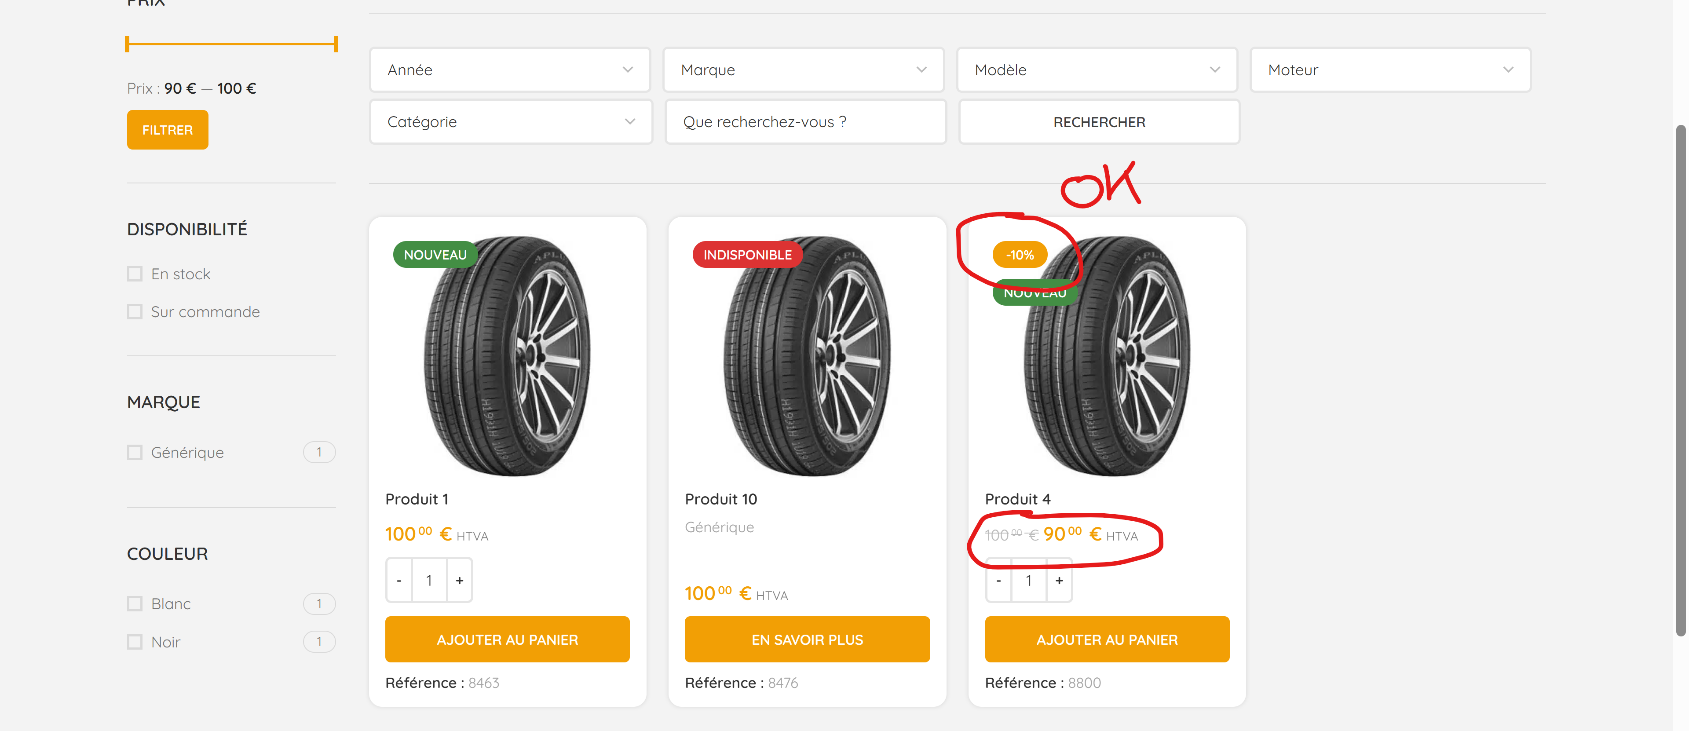Viewport: 1689px width, 731px height.
Task: Click the NOUVEAU badge on Produit 1
Action: coord(435,254)
